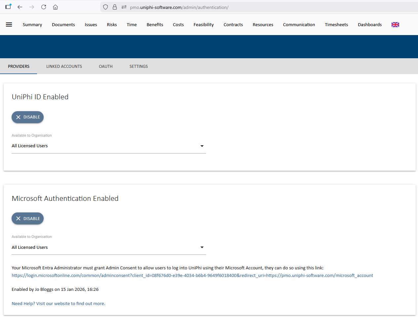Select the Providers tab

pos(19,66)
